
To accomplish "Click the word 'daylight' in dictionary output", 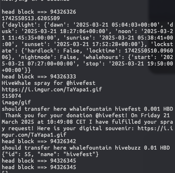I will pyautogui.click(x=21, y=25).
